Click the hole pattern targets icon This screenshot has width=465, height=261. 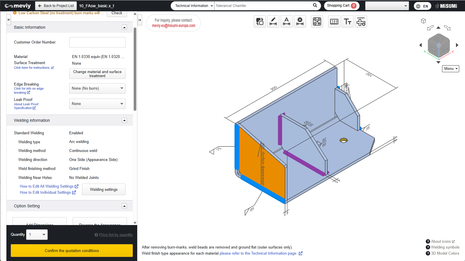pyautogui.click(x=317, y=21)
